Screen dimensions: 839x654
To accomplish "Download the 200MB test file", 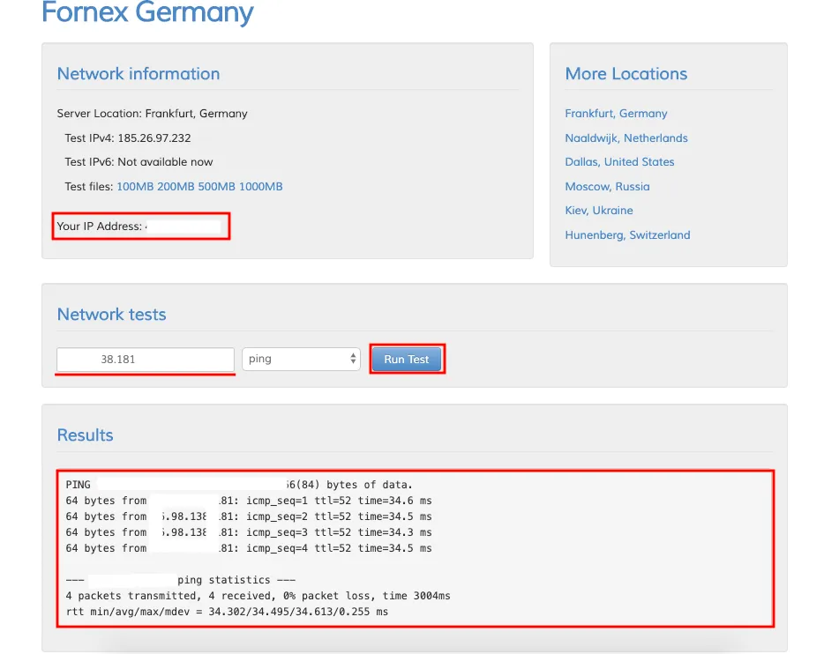I will pos(176,187).
